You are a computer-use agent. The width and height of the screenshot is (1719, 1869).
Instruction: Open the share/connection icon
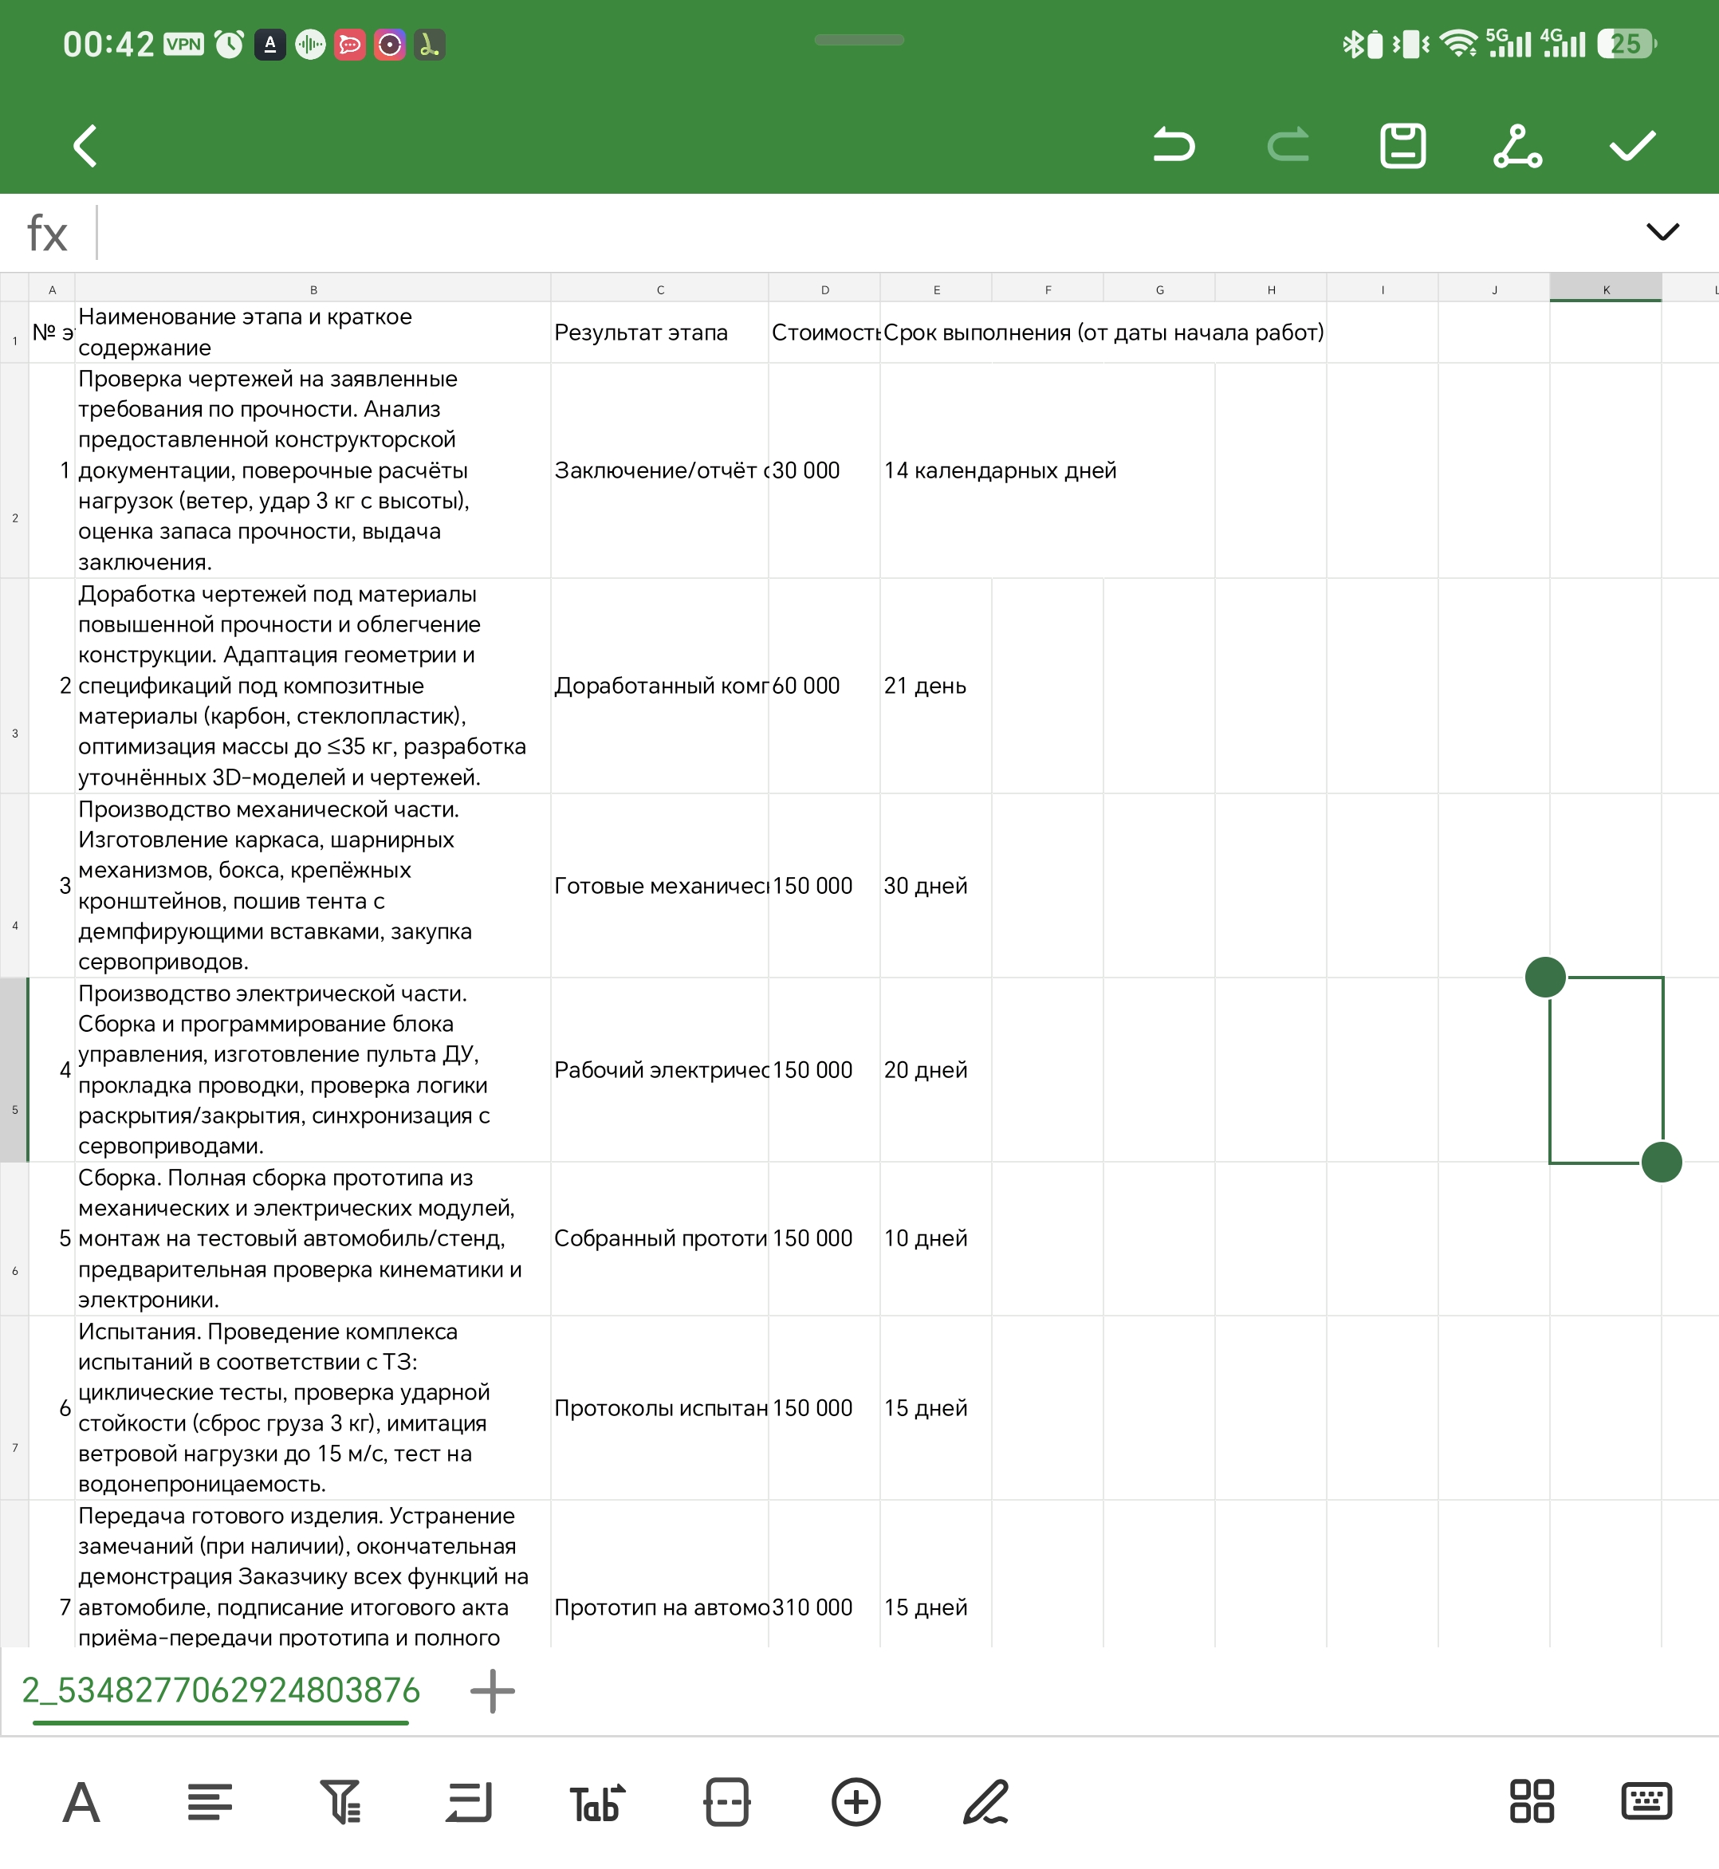coord(1517,146)
